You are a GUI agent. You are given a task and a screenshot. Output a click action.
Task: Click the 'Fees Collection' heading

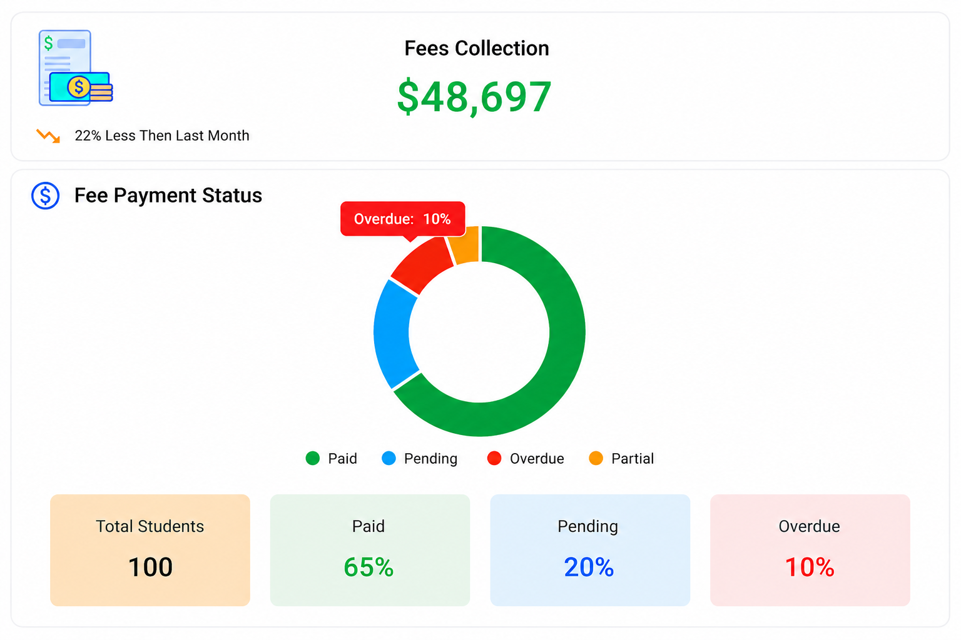click(477, 48)
